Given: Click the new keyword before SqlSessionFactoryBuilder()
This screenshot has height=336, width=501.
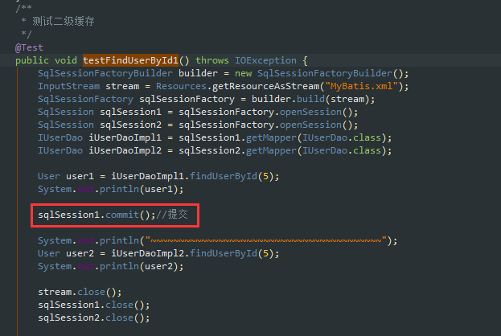Looking at the screenshot, I should [x=243, y=73].
